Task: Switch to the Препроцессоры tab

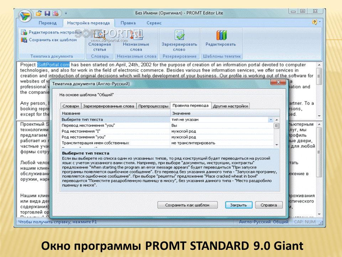Action: click(153, 106)
